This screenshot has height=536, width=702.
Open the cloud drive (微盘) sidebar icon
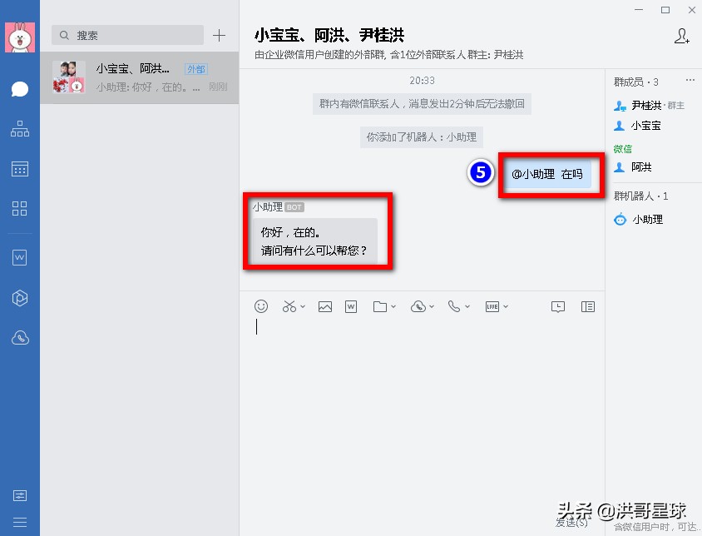(19, 337)
